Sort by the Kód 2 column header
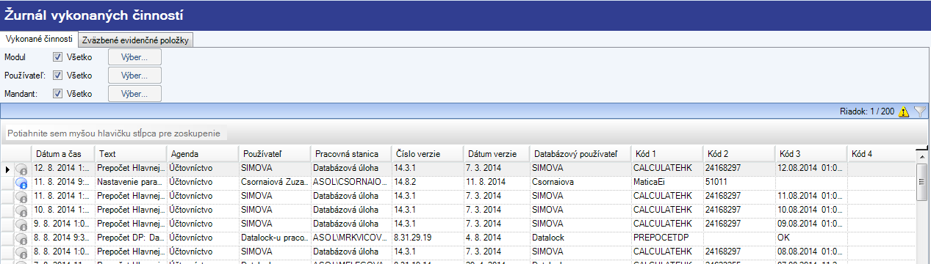 (x=738, y=154)
